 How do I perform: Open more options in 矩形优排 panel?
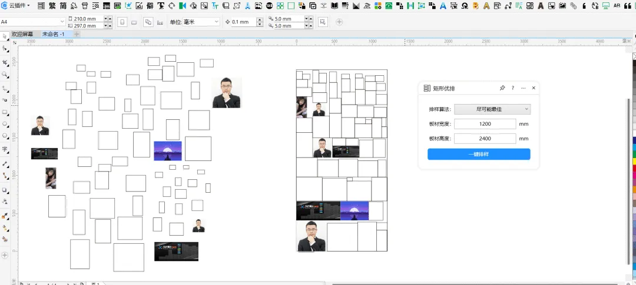coord(524,88)
